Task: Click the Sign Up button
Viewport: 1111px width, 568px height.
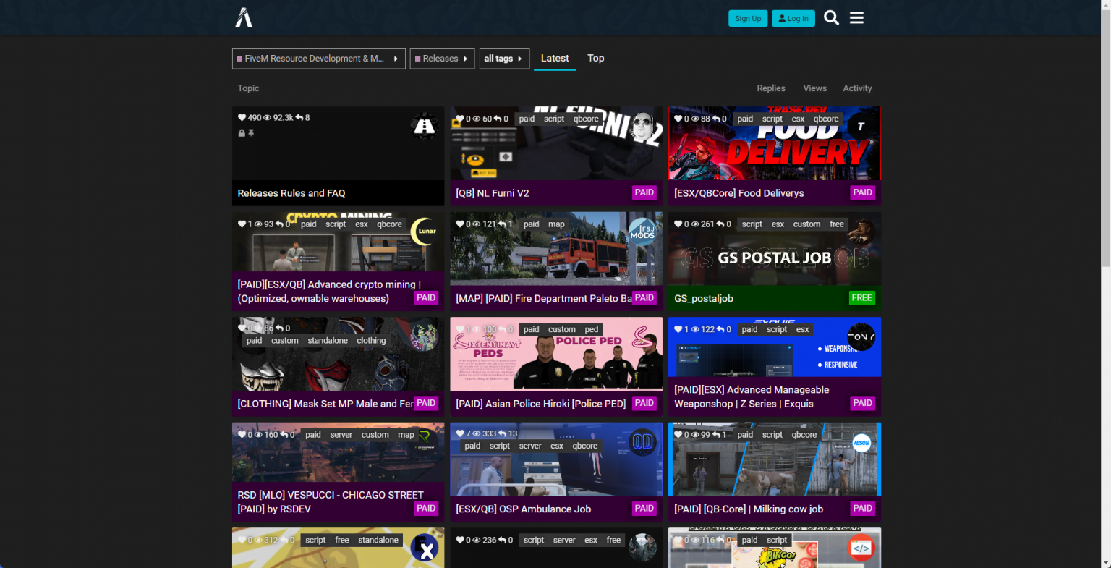Action: click(x=748, y=19)
